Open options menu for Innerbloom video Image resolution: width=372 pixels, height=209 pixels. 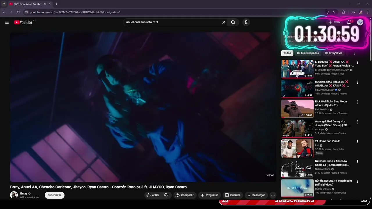(357, 181)
